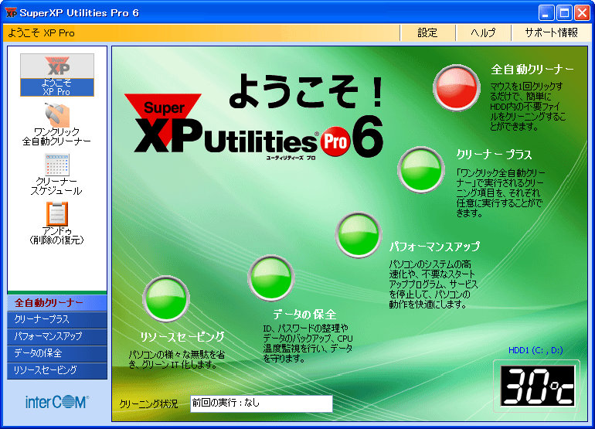
Task: Click the interCOM logo
Action: [x=57, y=402]
